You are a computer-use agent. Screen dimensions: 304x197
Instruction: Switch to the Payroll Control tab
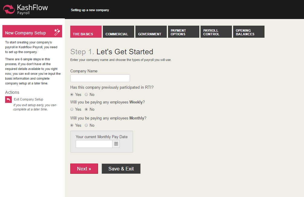point(216,32)
